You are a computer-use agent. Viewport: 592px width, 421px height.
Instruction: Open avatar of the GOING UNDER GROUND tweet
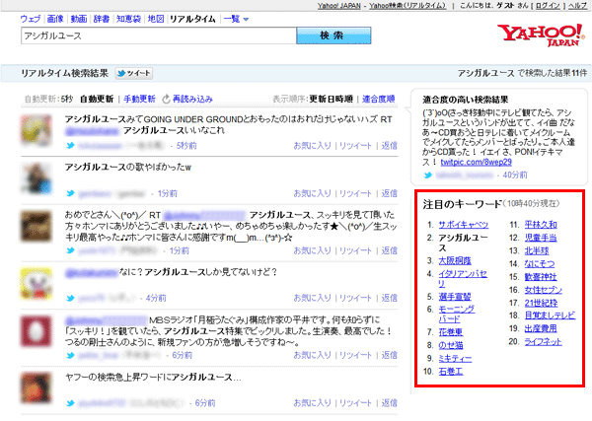pos(36,130)
